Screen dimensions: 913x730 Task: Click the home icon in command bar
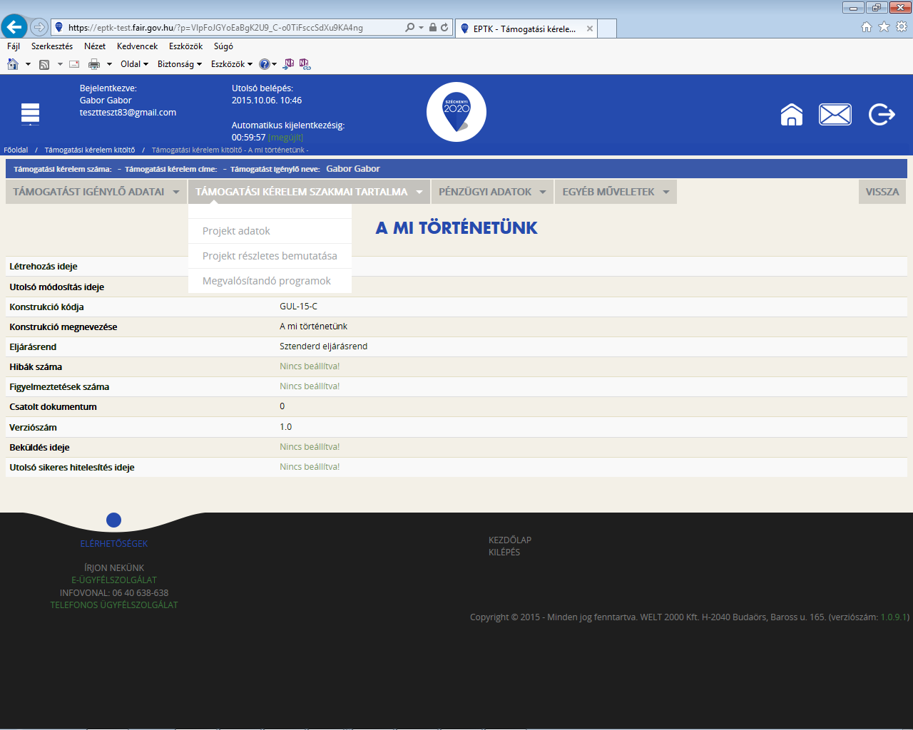(x=13, y=64)
